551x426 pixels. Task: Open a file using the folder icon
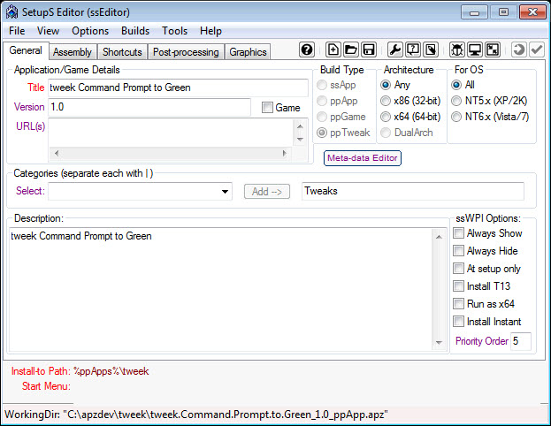[351, 49]
